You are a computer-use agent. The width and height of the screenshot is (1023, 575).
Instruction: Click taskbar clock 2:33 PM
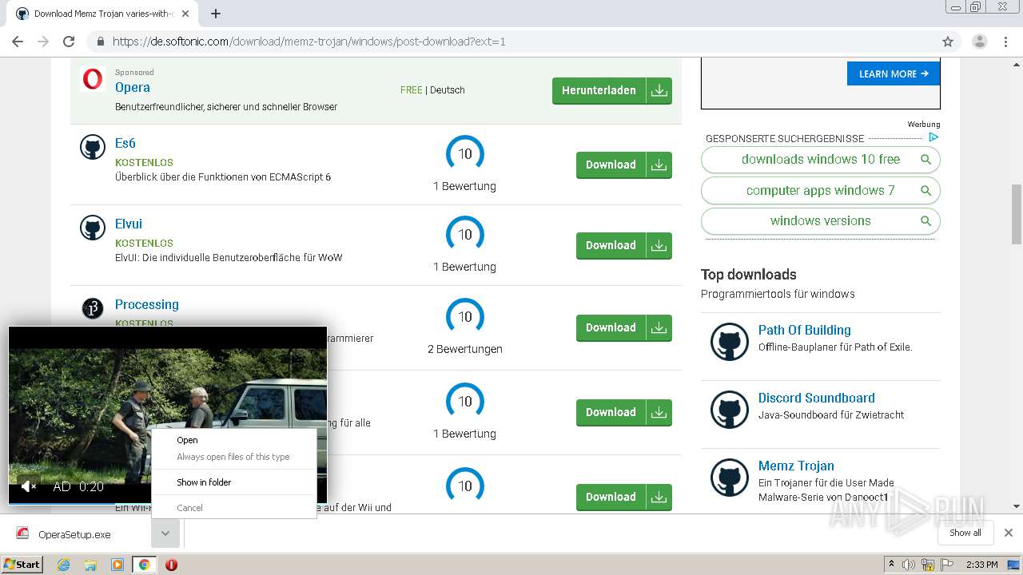(981, 565)
